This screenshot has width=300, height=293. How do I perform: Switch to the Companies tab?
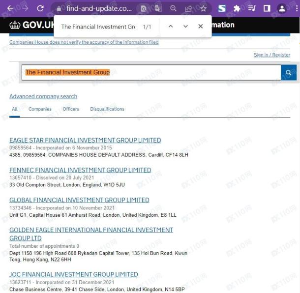tap(40, 109)
